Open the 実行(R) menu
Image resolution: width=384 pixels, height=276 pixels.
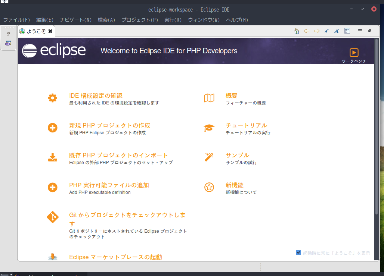(173, 20)
